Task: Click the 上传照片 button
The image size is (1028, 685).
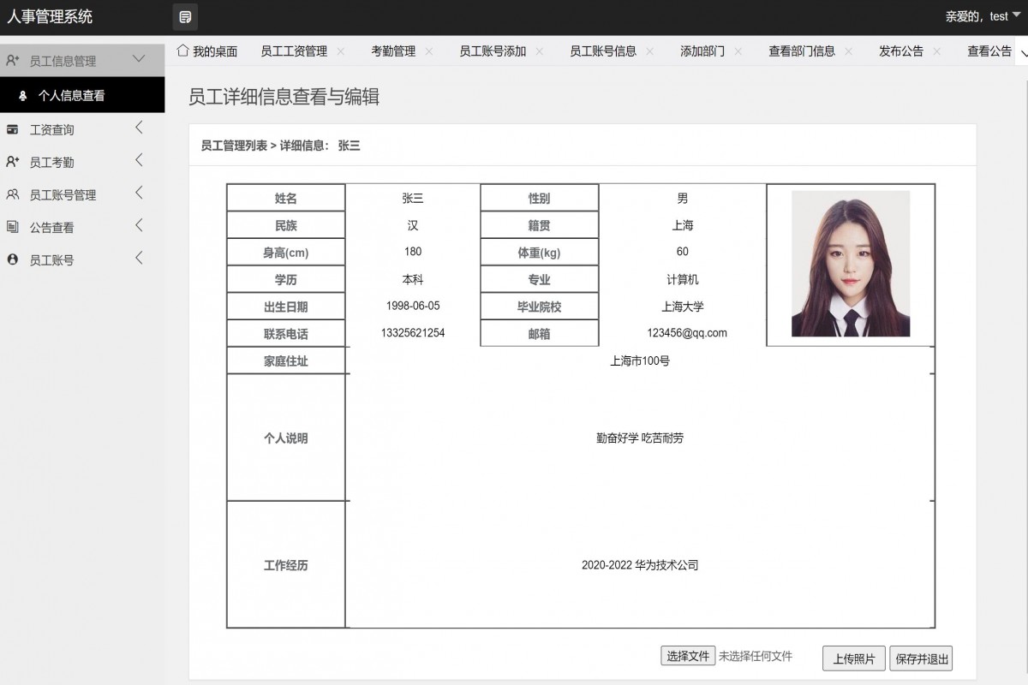Action: (x=853, y=658)
